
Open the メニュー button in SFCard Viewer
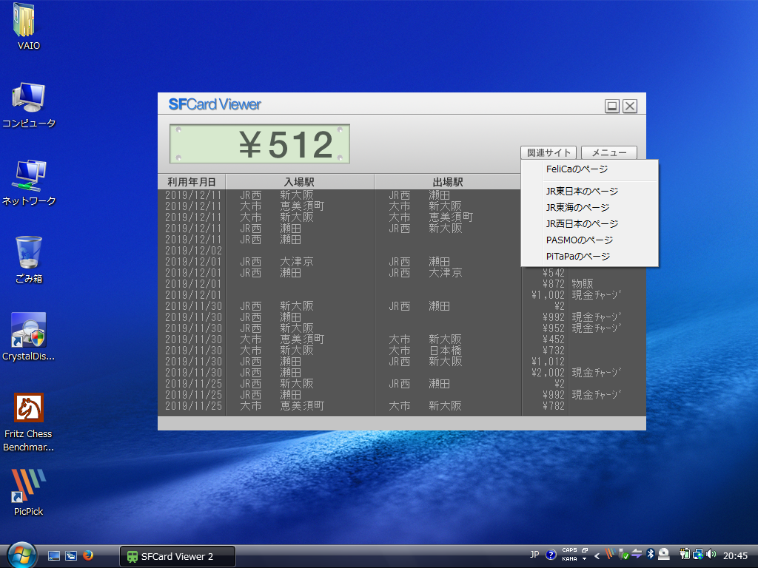609,152
